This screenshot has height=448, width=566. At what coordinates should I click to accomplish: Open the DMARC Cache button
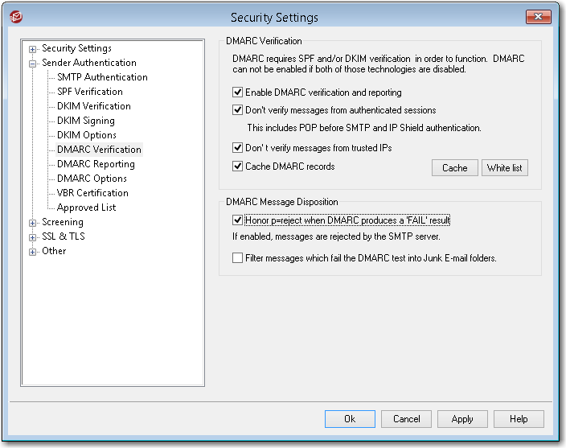454,168
